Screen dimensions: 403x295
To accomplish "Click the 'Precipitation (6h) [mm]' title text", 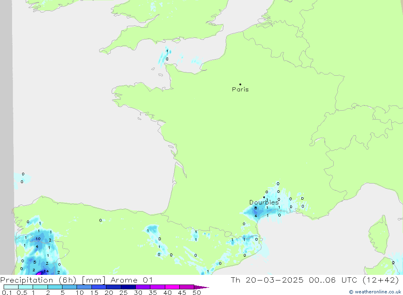I will (x=53, y=280).
